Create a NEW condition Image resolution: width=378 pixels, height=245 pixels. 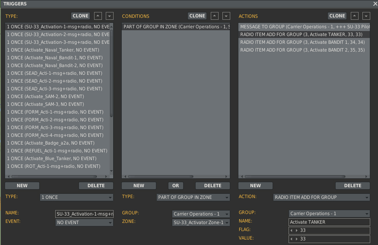tap(139, 186)
